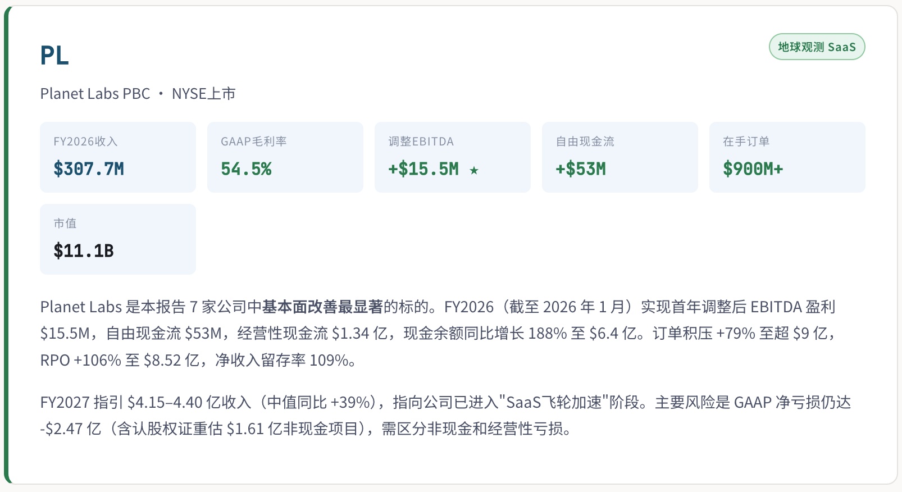Click the bold 基本面改善最显著 text
Screen dimensions: 902x492
(x=322, y=307)
